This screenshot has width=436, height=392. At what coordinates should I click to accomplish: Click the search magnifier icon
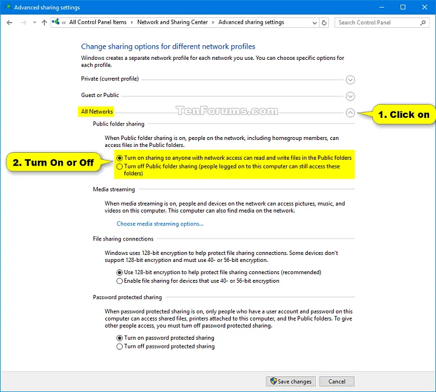(x=423, y=23)
